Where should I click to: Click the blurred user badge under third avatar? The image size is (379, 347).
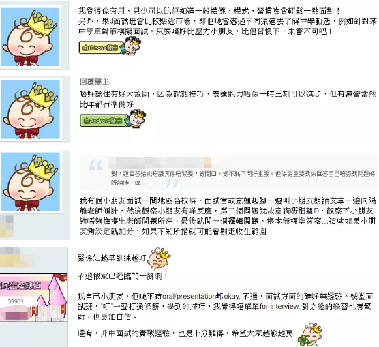pyautogui.click(x=7, y=226)
